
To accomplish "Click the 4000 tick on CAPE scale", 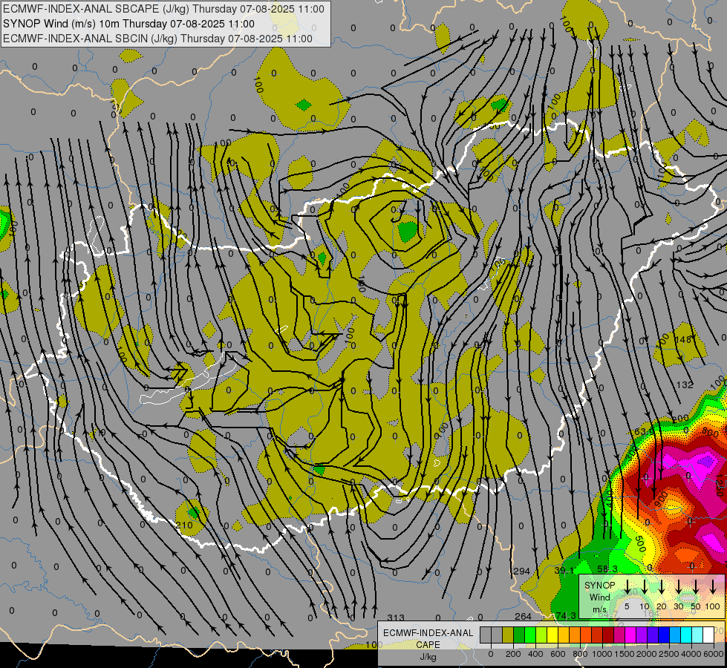I will click(691, 654).
